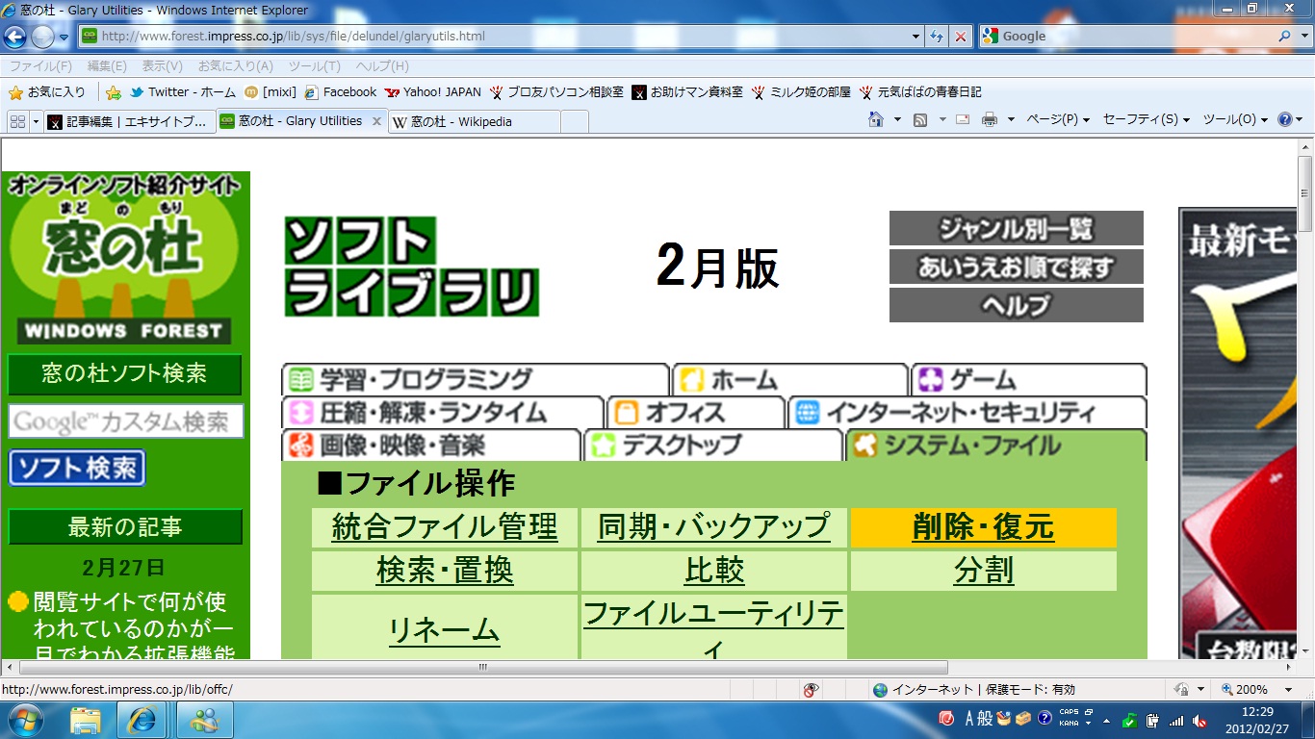The height and width of the screenshot is (739, 1315).
Task: Close the Glary Utilities tab with its X
Action: pos(376,121)
